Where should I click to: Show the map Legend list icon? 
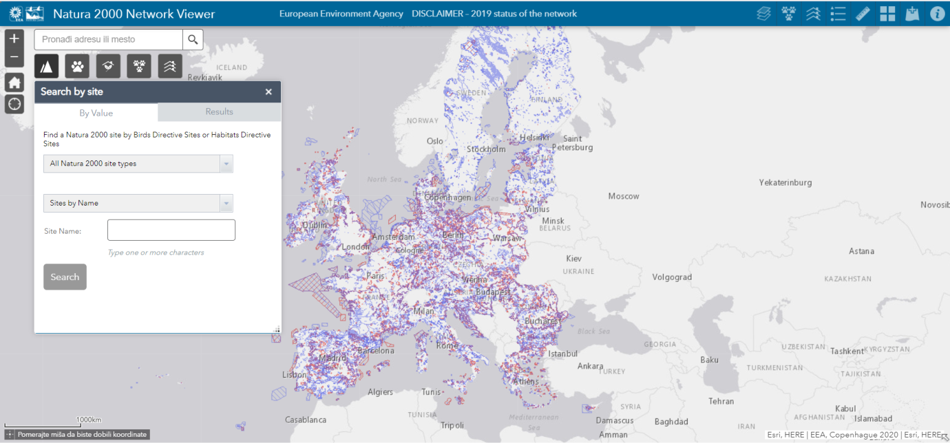pos(838,14)
